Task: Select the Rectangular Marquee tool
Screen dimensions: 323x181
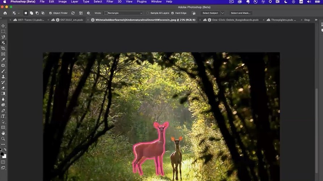Action: click(3, 31)
